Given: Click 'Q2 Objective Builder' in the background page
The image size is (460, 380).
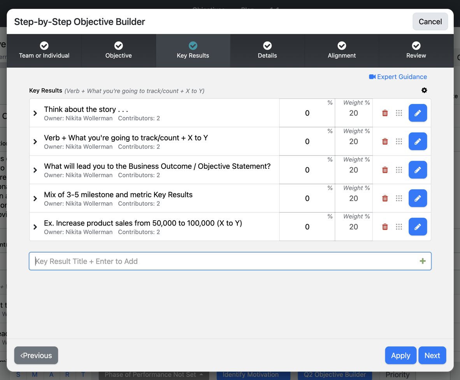Looking at the screenshot, I should 335,375.
